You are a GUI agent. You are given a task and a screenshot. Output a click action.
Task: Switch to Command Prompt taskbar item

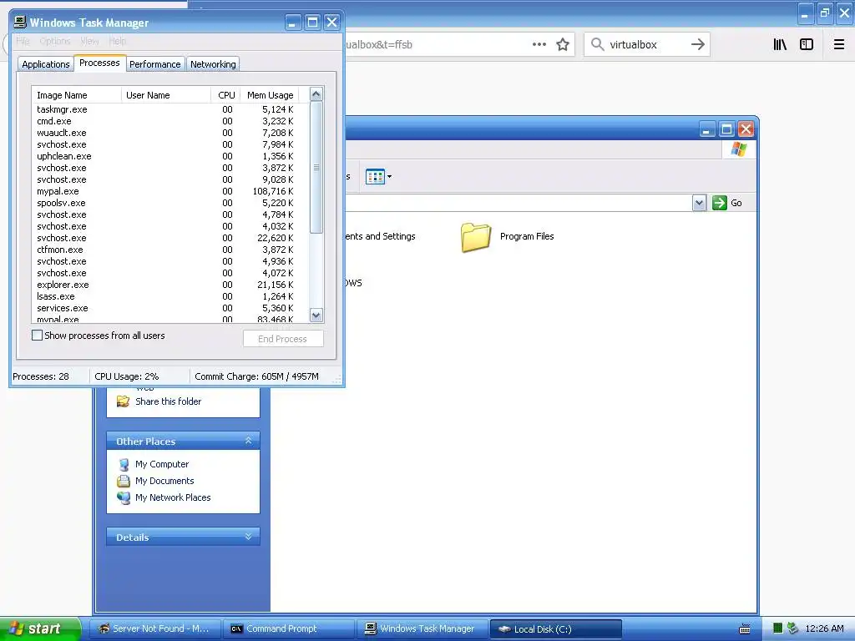tap(288, 629)
